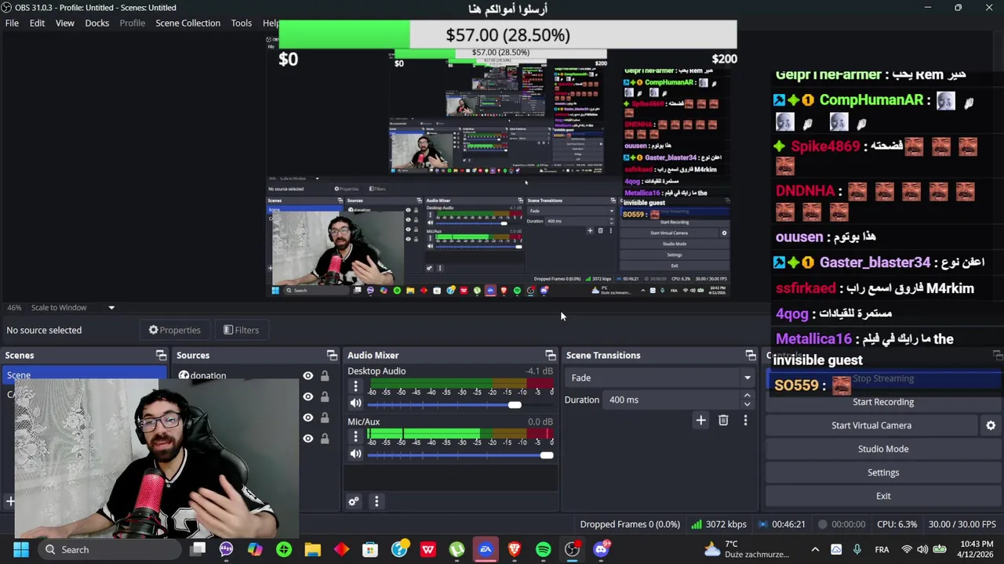Viewport: 1004px width, 564px height.
Task: Open transition properties three-dot menu
Action: [745, 421]
